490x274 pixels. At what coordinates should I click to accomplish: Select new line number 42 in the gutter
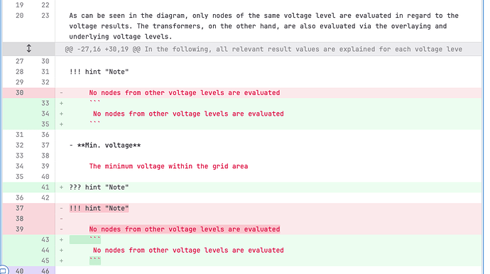point(45,198)
